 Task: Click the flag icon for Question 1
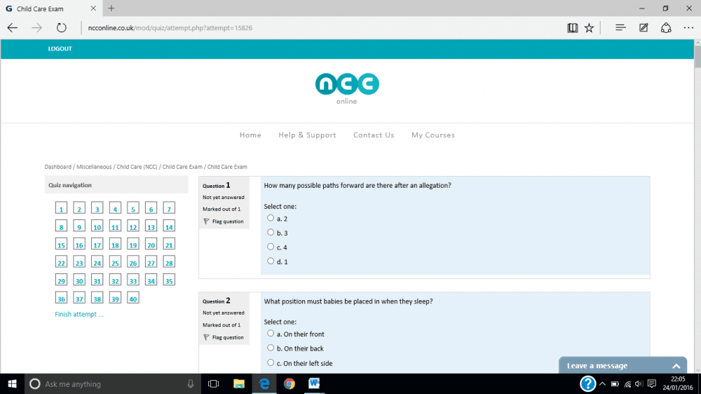tap(206, 222)
